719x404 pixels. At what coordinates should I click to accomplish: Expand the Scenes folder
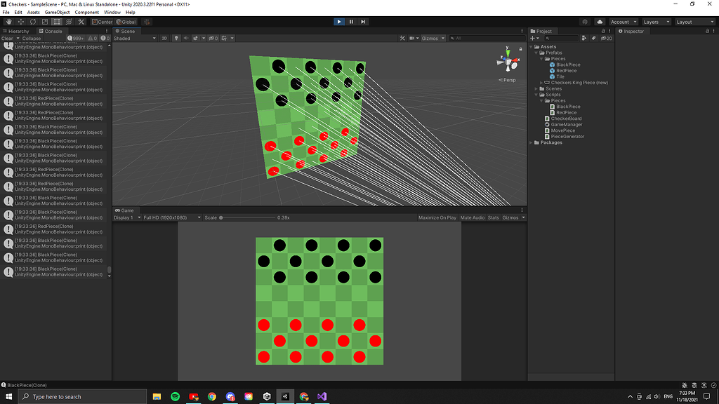click(536, 88)
